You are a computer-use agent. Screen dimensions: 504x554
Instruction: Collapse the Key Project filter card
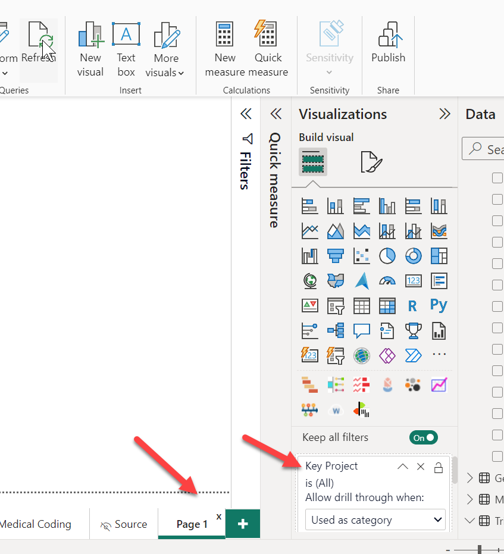point(403,467)
